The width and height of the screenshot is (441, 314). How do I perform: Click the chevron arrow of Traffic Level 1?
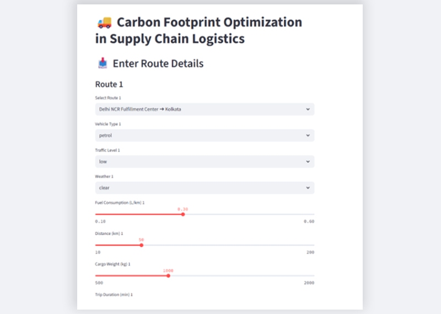308,161
